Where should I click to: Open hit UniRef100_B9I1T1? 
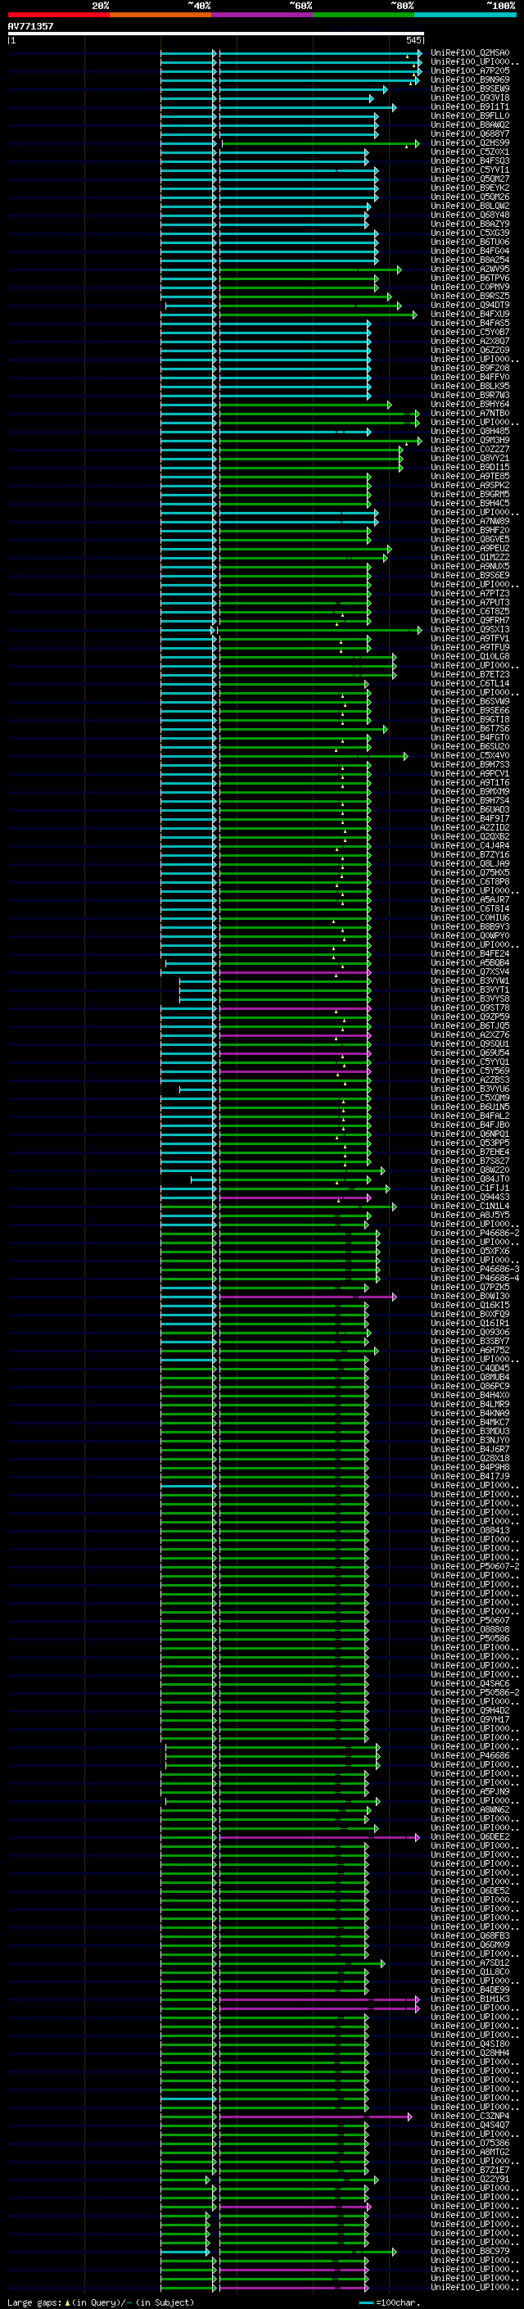pos(470,106)
